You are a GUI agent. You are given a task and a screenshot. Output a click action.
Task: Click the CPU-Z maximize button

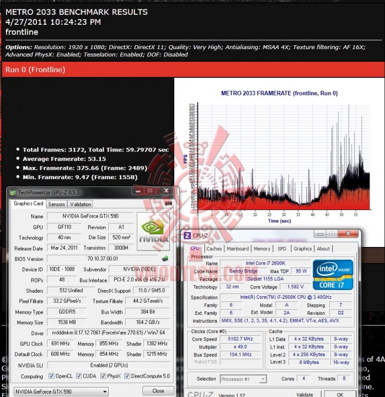tap(332, 234)
